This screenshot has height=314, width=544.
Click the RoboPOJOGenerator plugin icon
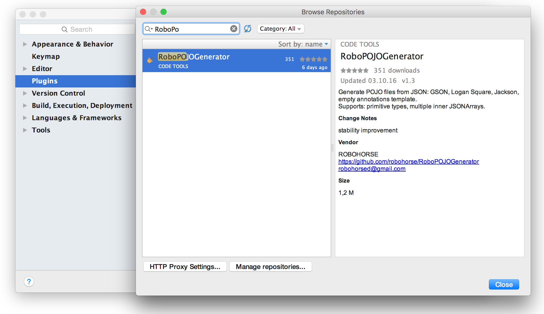[x=150, y=60]
